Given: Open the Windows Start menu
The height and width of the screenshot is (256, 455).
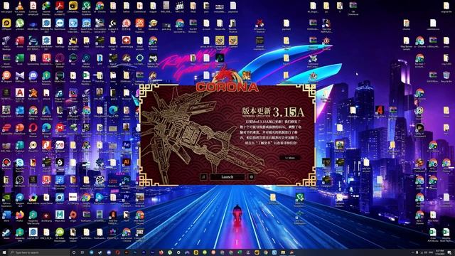Looking at the screenshot, I should click(4, 252).
